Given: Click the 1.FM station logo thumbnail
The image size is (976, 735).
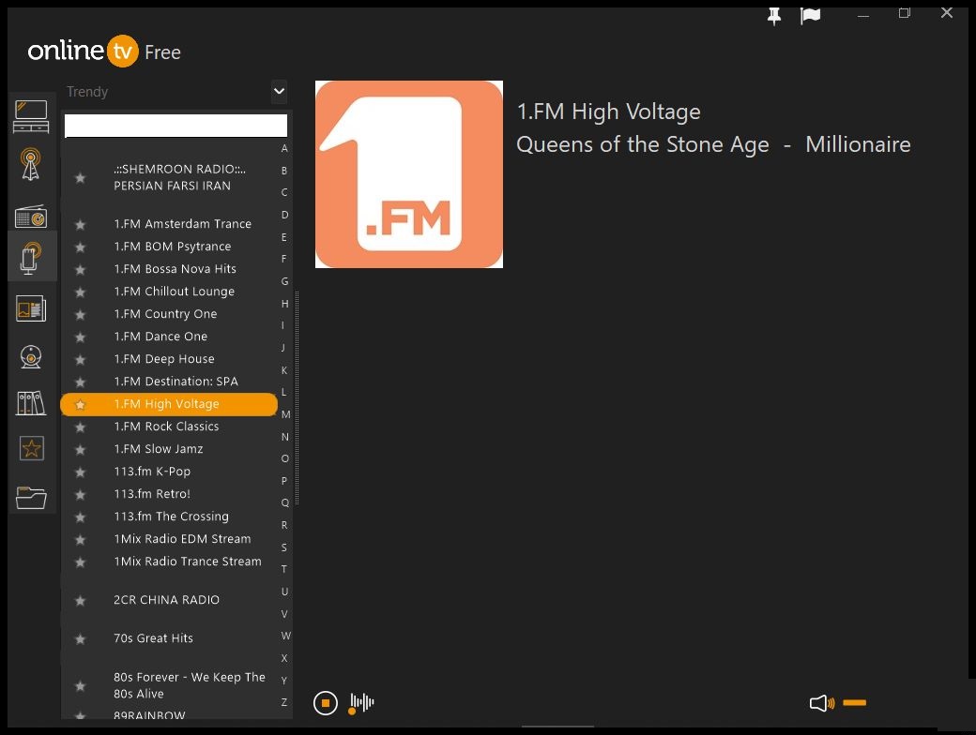Looking at the screenshot, I should pos(409,174).
